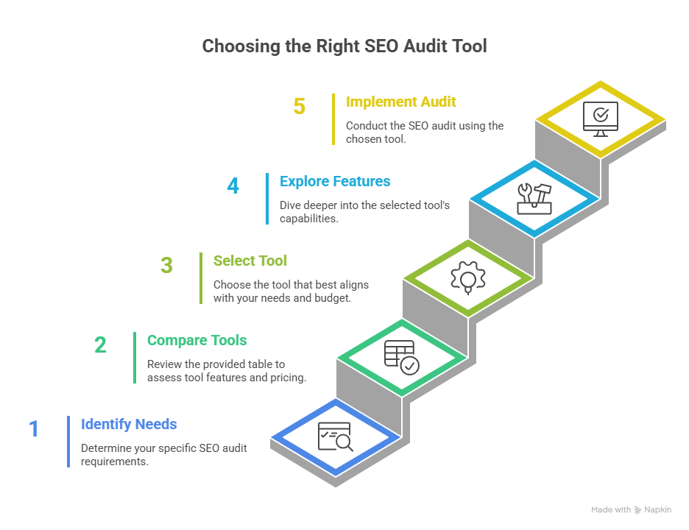Click the wrench and hammer icon for Explore Features
689x530 pixels.
[534, 197]
